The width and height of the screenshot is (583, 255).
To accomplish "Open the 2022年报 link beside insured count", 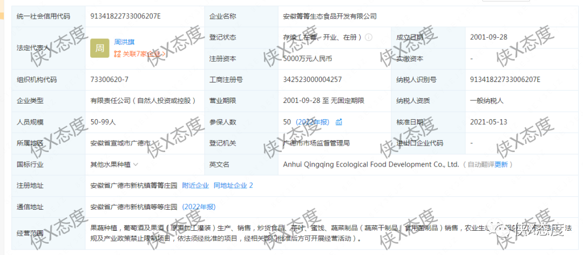I will click(313, 122).
